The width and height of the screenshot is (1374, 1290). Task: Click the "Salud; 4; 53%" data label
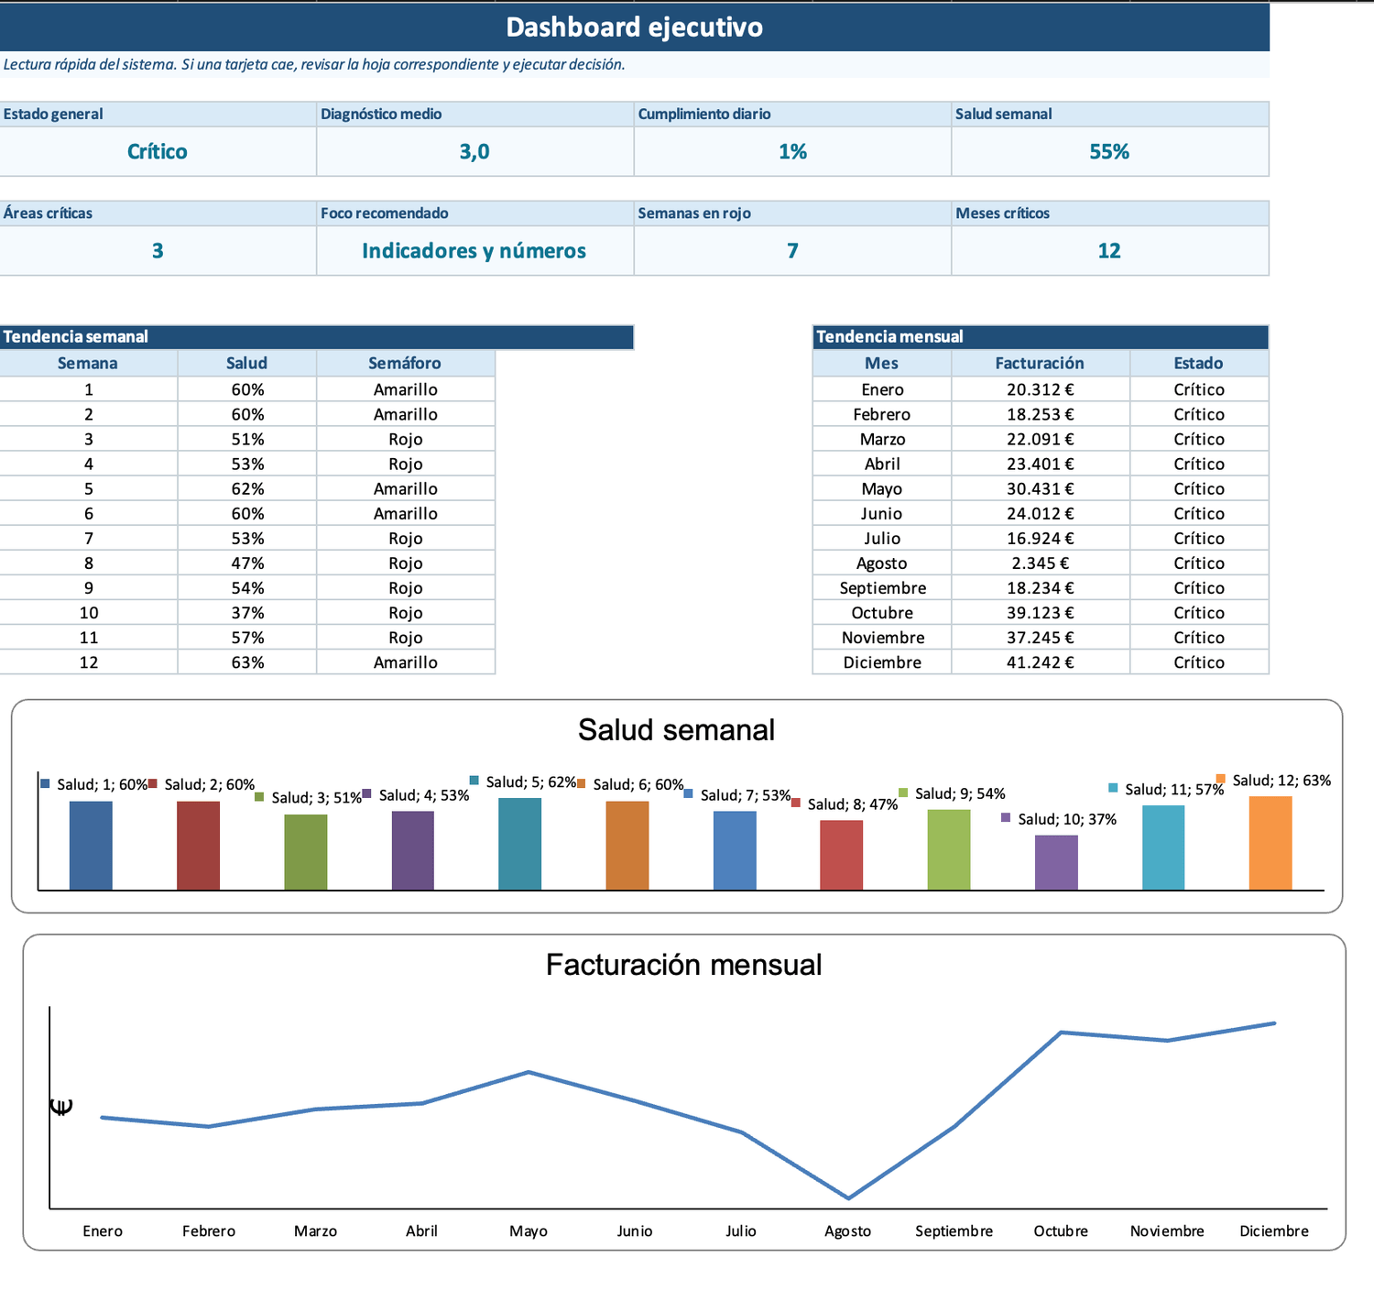[424, 795]
